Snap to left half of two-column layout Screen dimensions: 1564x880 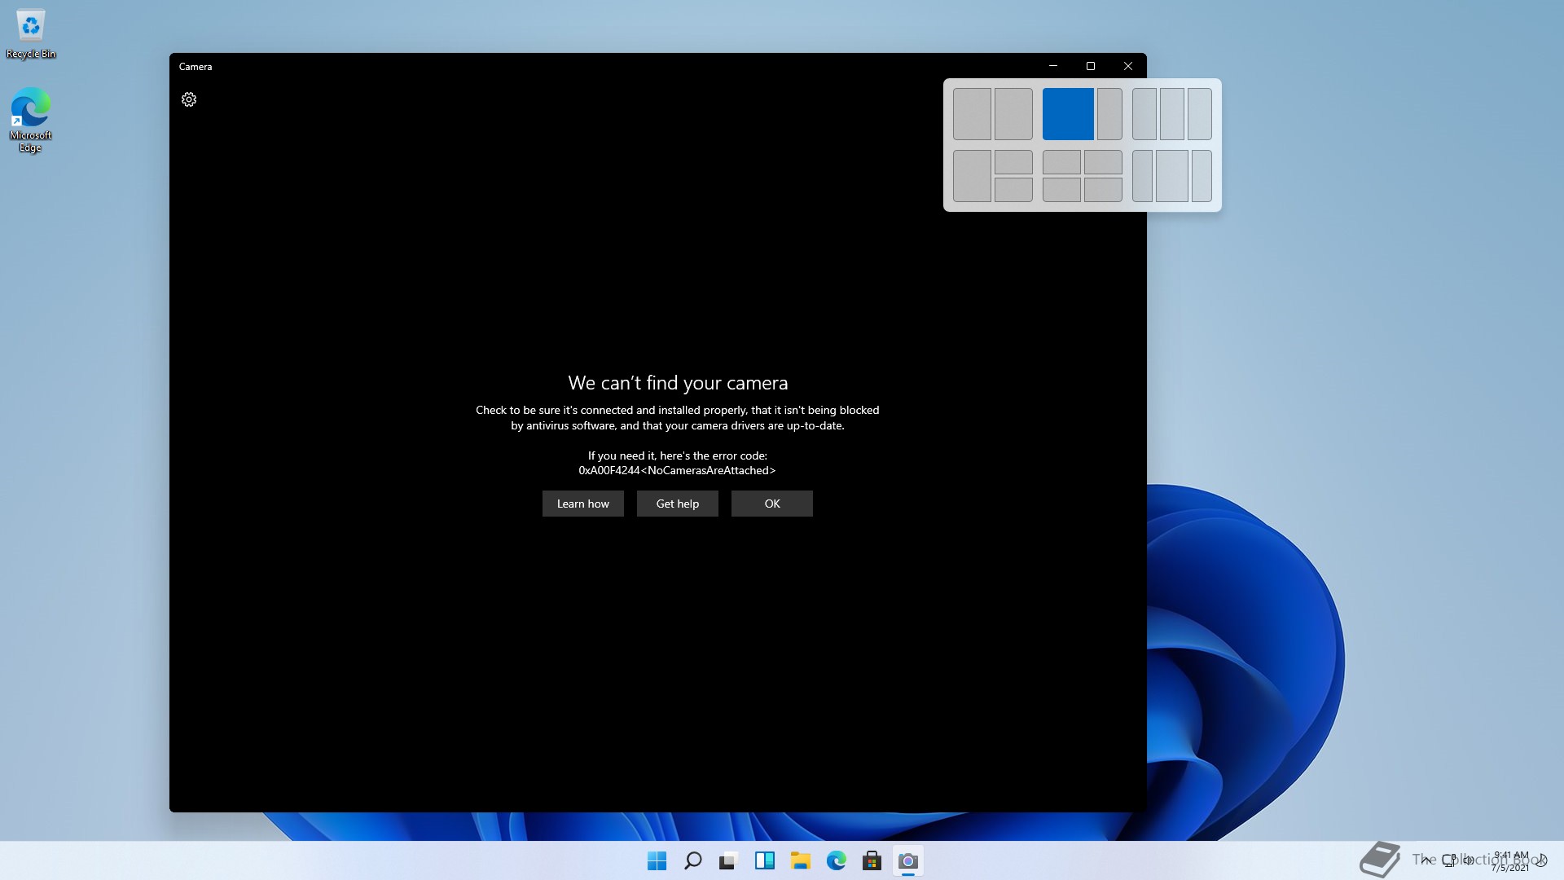(972, 114)
